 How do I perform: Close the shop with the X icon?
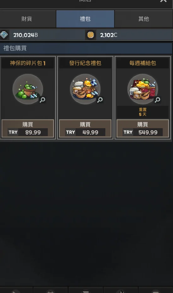(x=163, y=1)
